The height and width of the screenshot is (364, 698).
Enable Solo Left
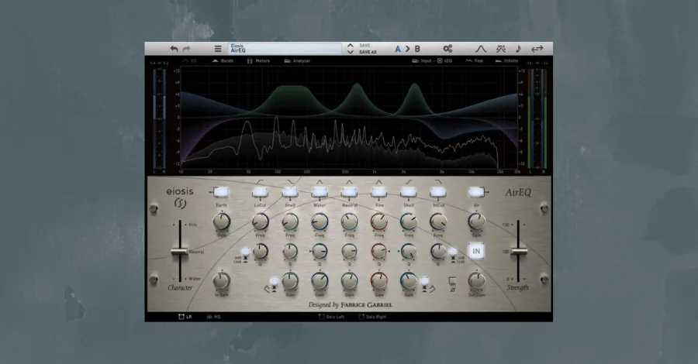(x=332, y=317)
